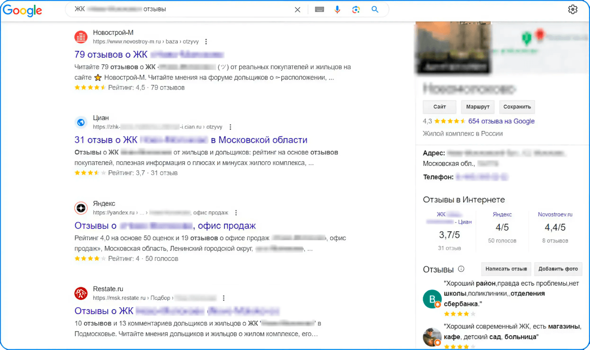
Task: Click the Новострой-М site favicon
Action: (81, 37)
